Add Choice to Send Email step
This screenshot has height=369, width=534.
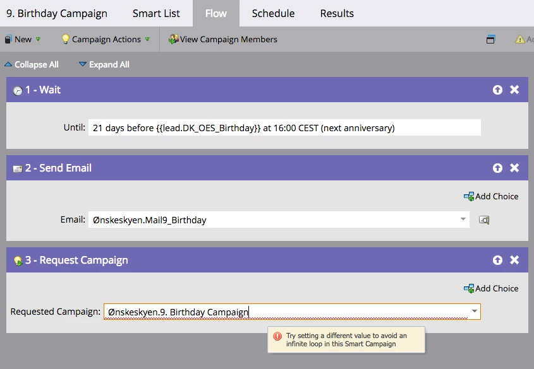[x=491, y=196]
